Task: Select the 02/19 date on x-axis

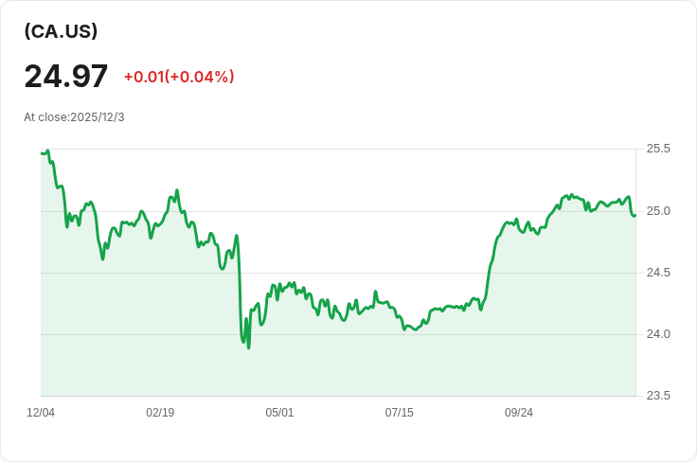Action: [160, 413]
